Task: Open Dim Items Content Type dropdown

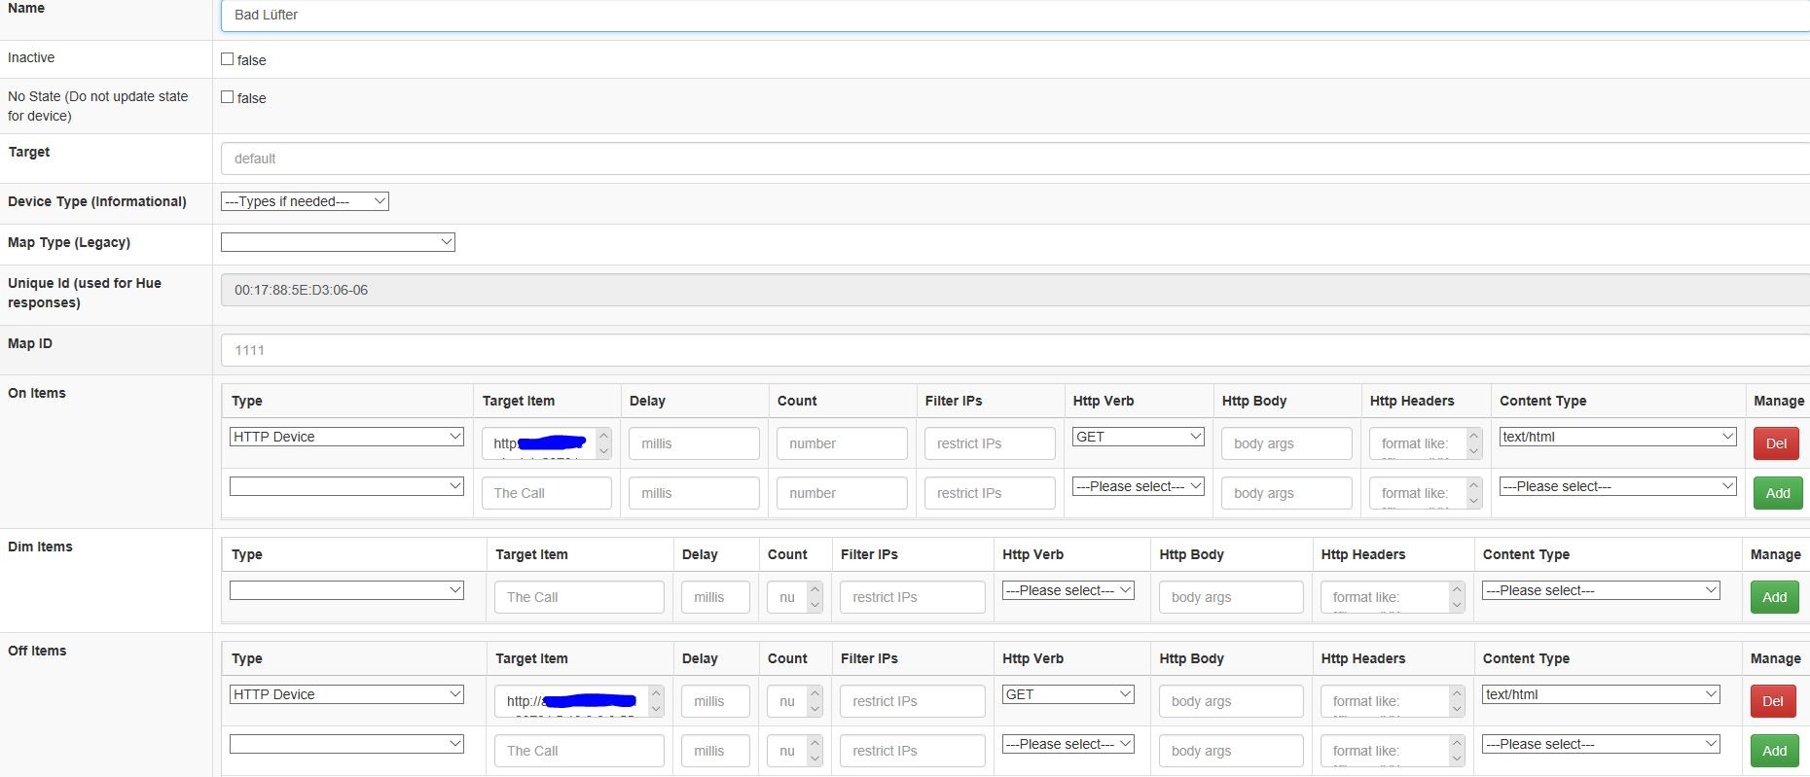Action: coord(1601,590)
